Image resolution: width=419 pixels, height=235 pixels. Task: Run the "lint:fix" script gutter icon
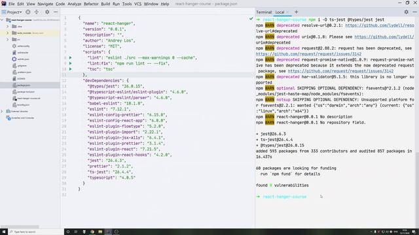(x=70, y=63)
